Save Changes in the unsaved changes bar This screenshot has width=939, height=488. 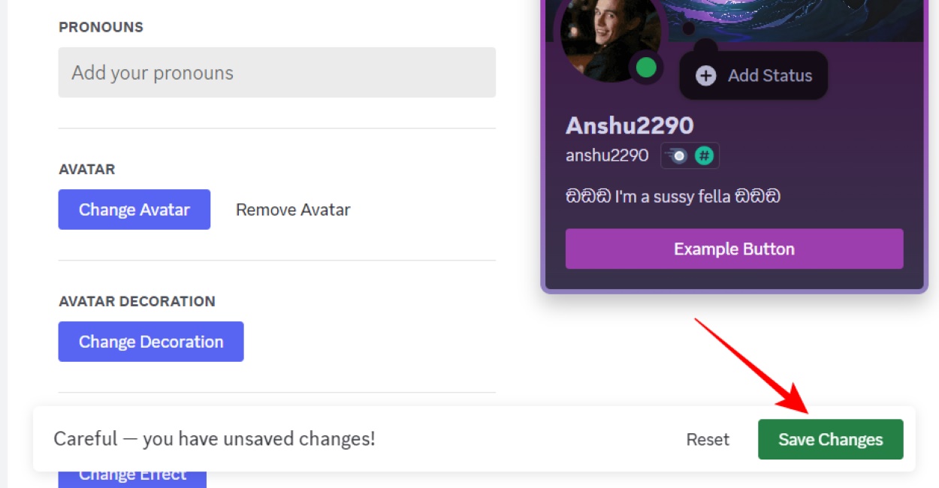click(x=830, y=439)
